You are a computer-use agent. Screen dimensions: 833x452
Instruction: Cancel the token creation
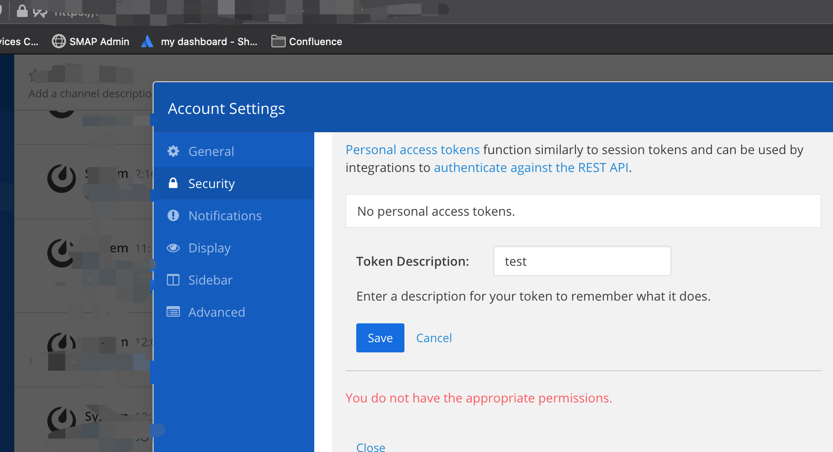(x=433, y=338)
